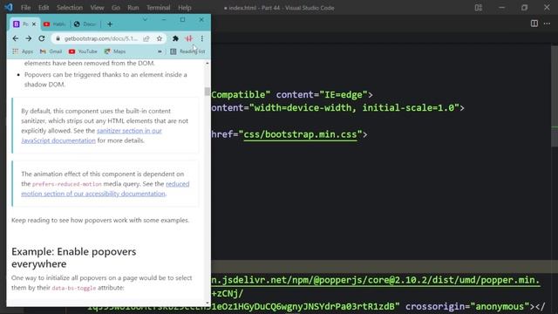Open the View menu in VS Code

[97, 8]
